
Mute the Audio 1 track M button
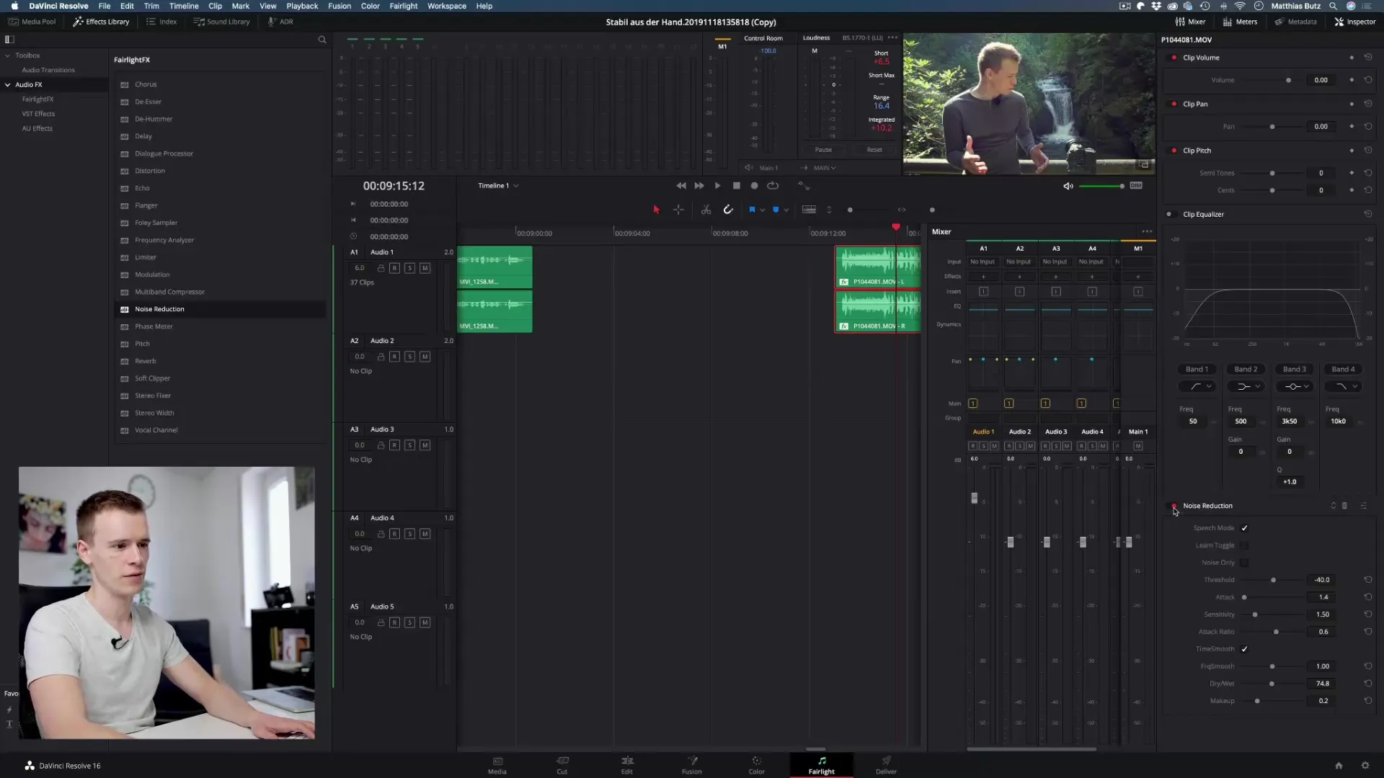(425, 268)
